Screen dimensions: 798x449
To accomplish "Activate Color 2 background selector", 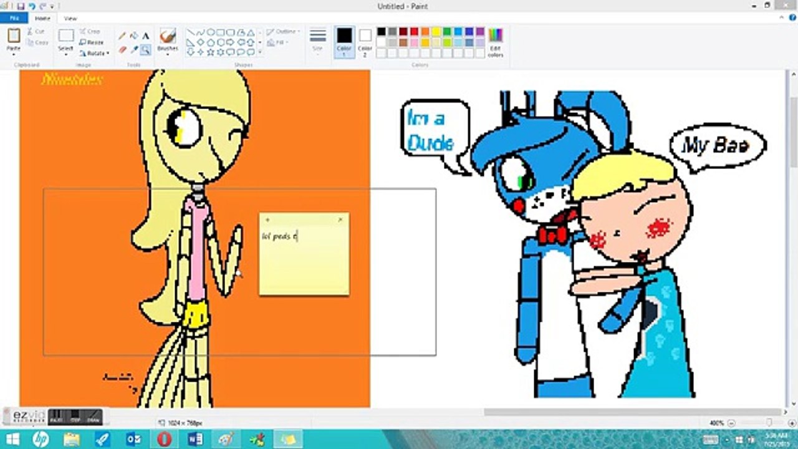I will [x=365, y=42].
